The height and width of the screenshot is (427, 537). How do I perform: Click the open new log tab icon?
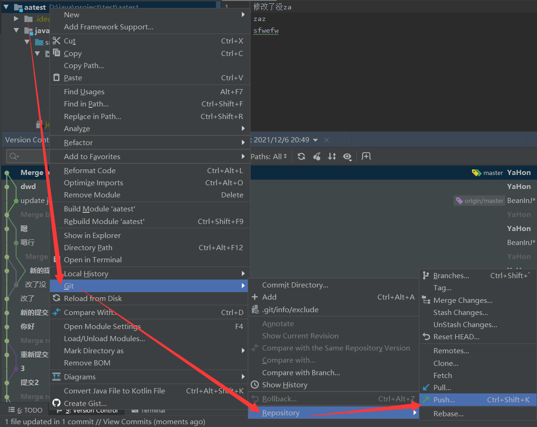click(x=366, y=156)
